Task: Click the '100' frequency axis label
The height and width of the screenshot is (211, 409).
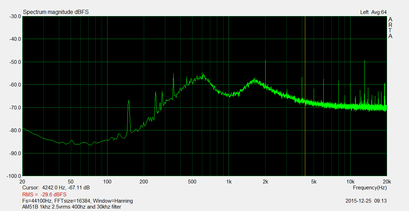Action: point(107,182)
